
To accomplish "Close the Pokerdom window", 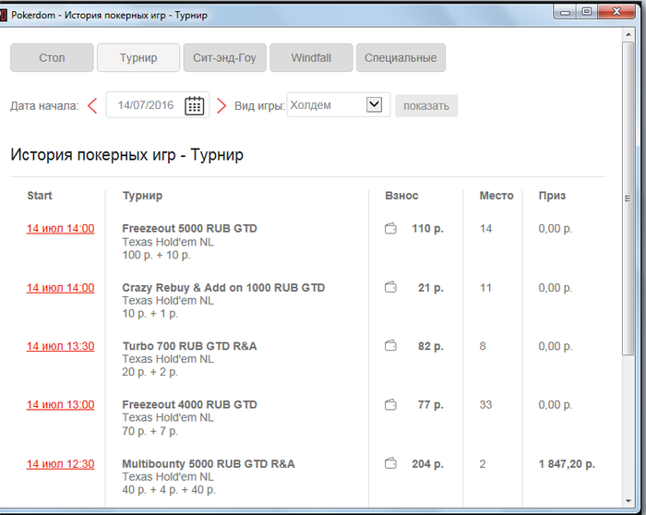I will point(616,11).
